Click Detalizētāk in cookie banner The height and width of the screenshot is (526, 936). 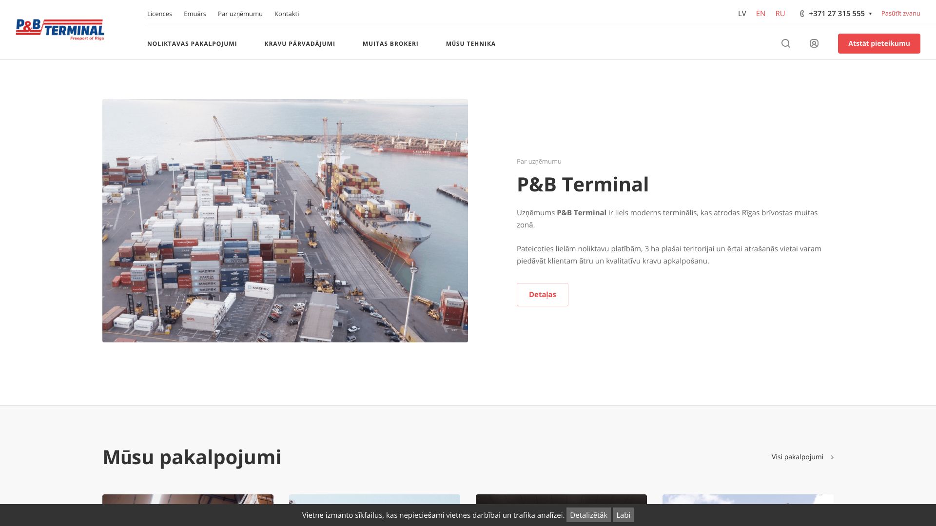point(588,515)
